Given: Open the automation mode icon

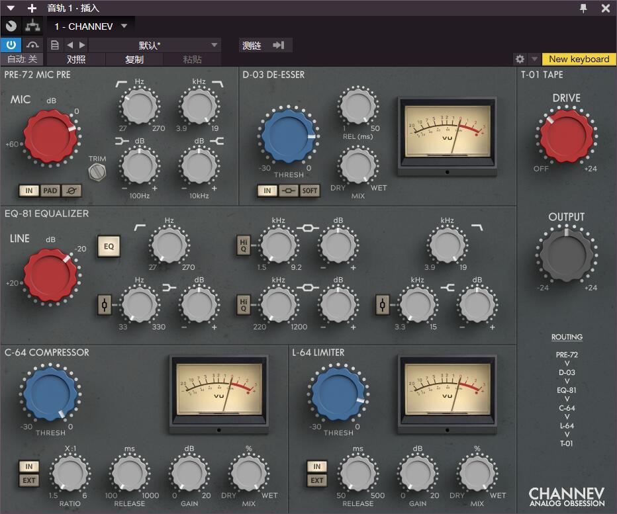Looking at the screenshot, I should click(32, 45).
